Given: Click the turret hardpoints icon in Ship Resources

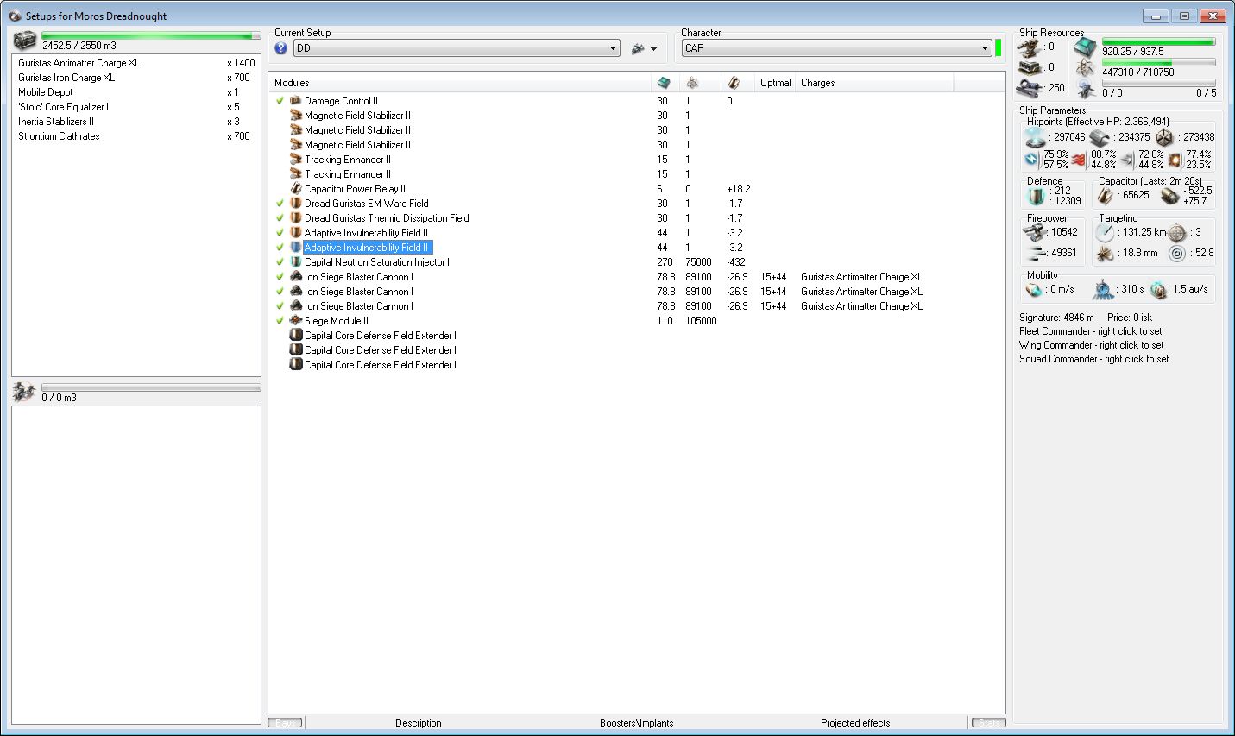Looking at the screenshot, I should pyautogui.click(x=1029, y=47).
